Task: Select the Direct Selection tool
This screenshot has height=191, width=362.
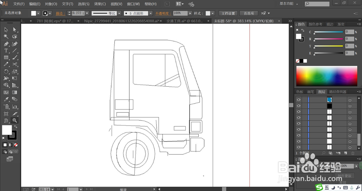Action: coord(14,30)
